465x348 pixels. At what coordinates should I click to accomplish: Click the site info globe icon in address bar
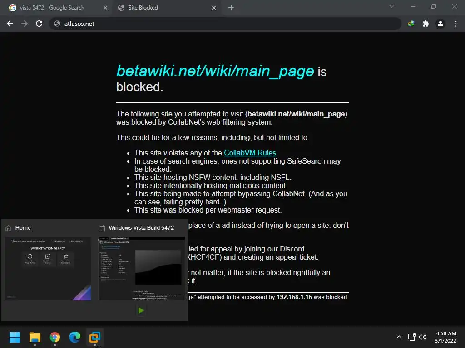click(x=57, y=24)
